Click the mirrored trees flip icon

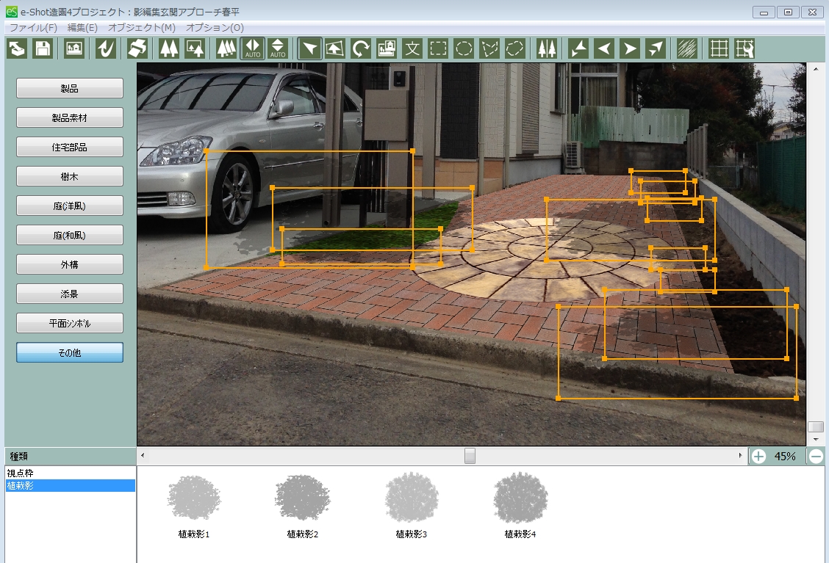coord(547,48)
